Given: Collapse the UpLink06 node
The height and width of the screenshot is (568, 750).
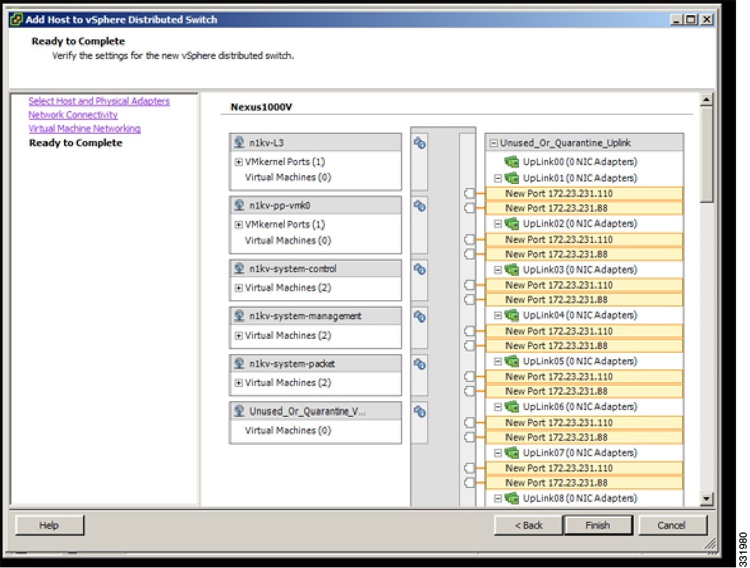Looking at the screenshot, I should pyautogui.click(x=498, y=407).
